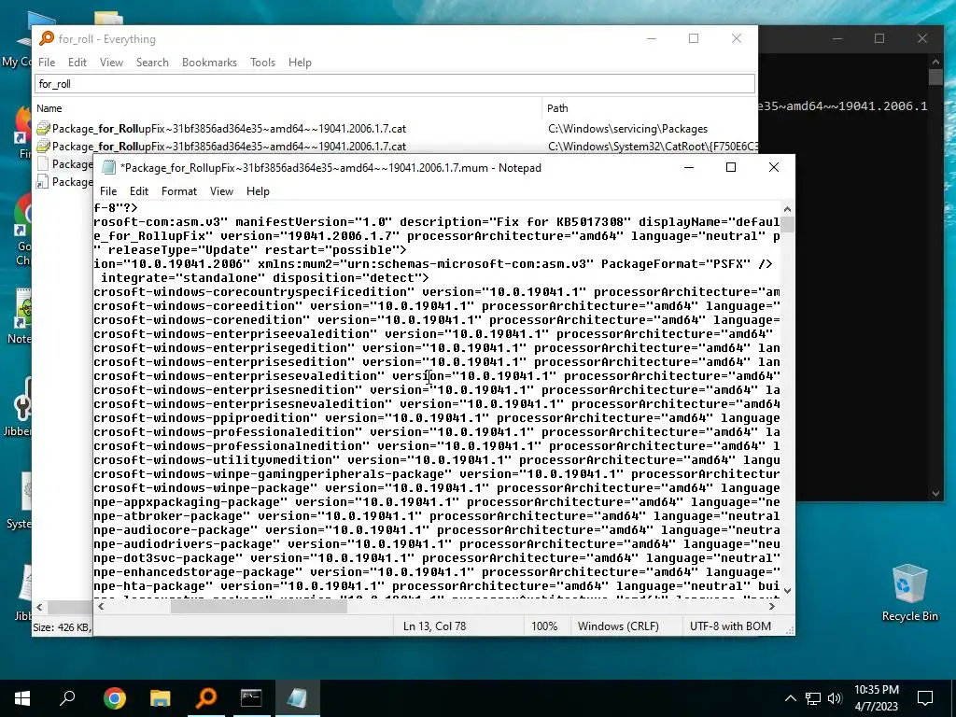Open the Everything Tools menu
Viewport: 956px width, 717px height.
[x=262, y=63]
